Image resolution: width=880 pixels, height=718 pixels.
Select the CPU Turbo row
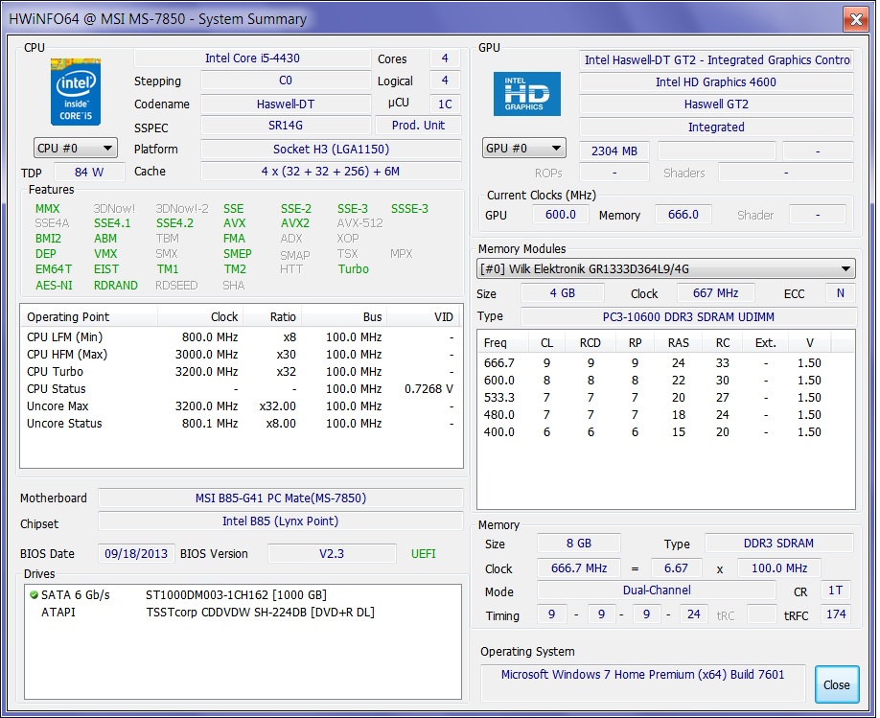click(x=241, y=372)
